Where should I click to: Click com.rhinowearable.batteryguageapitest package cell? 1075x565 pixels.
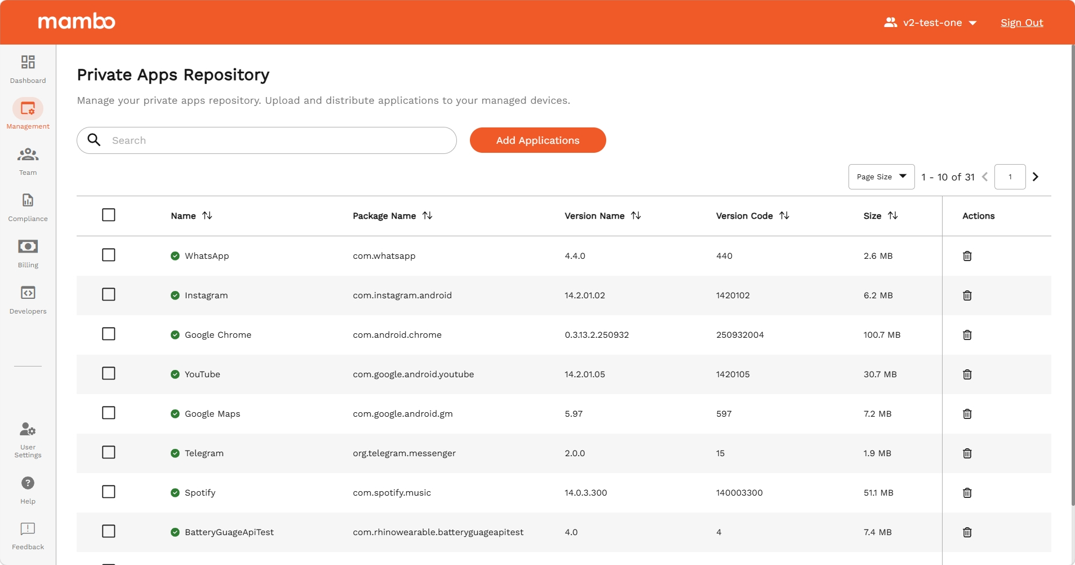pos(438,532)
